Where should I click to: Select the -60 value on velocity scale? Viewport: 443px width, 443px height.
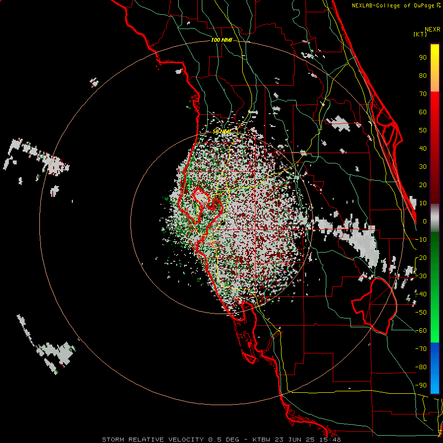click(x=421, y=331)
